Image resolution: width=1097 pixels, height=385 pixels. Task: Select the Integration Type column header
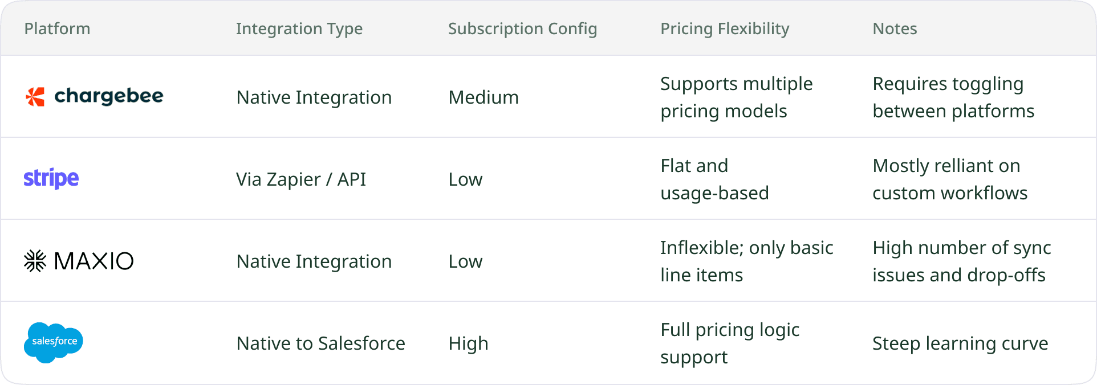(x=299, y=28)
